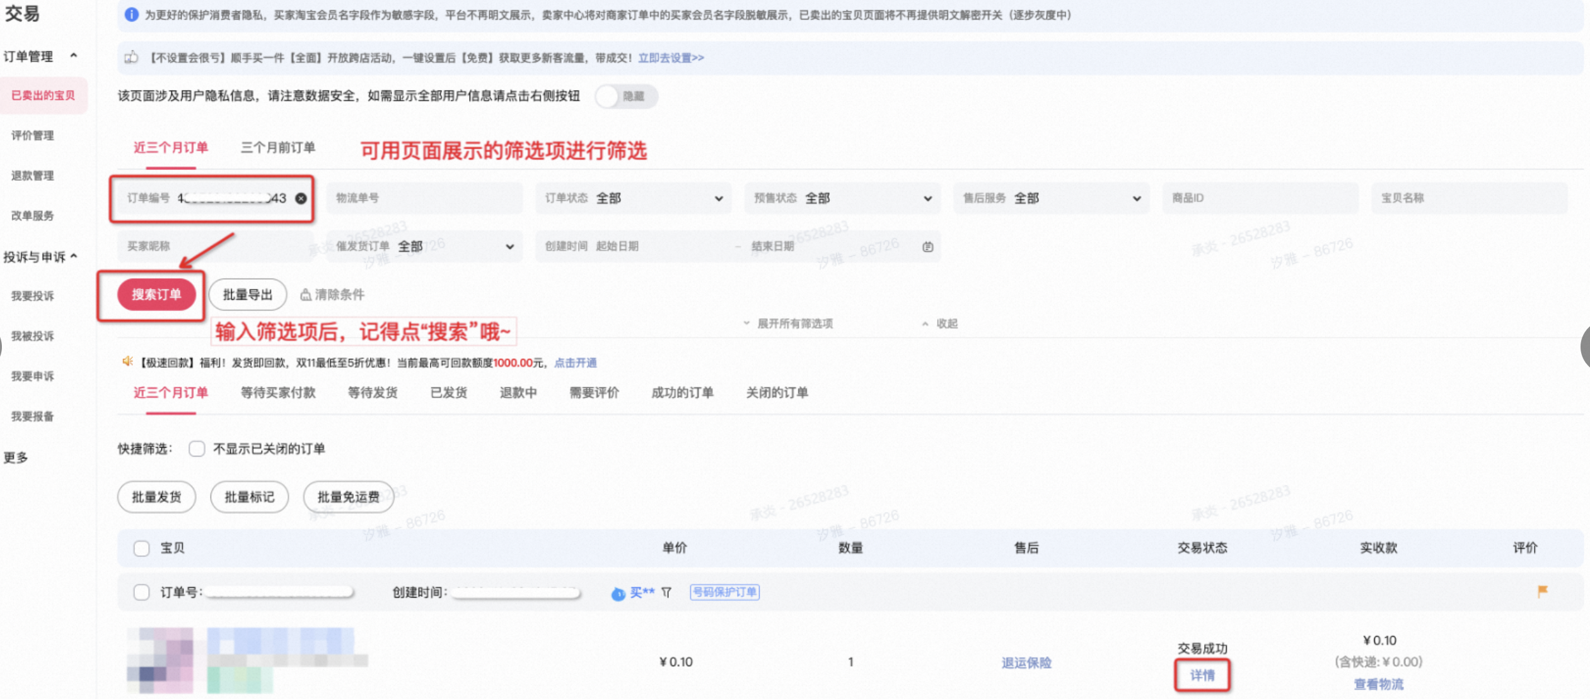Open the 催发货订单 dropdown
Image resolution: width=1590 pixels, height=699 pixels.
click(x=424, y=246)
